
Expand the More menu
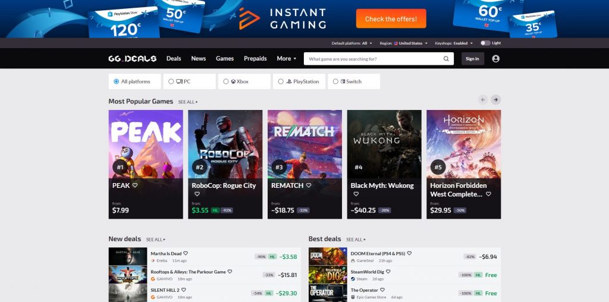click(286, 59)
